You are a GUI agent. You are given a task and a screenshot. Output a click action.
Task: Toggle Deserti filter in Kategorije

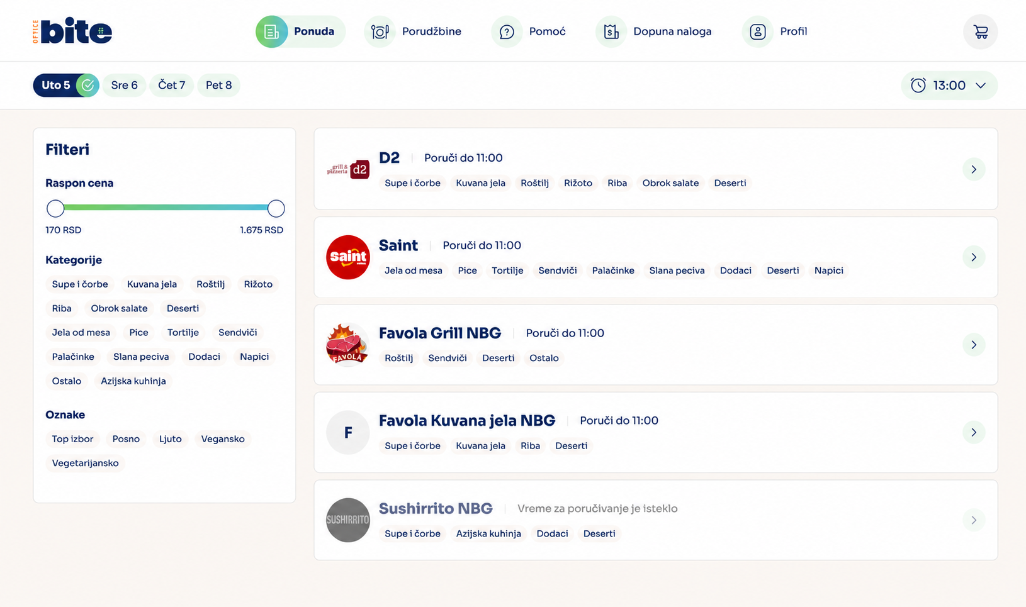click(x=183, y=308)
